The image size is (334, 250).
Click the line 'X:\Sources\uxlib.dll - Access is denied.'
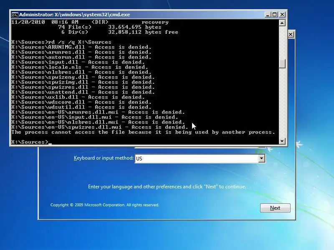tap(78, 97)
